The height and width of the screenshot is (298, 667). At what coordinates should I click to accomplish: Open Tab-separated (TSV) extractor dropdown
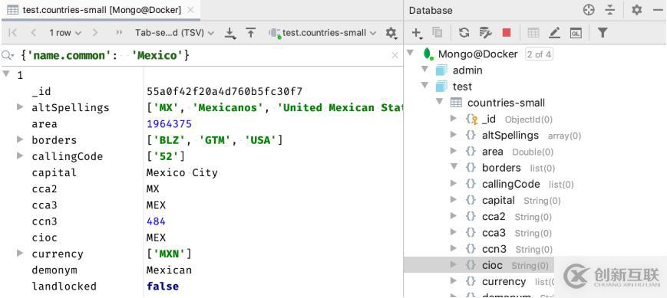point(174,33)
